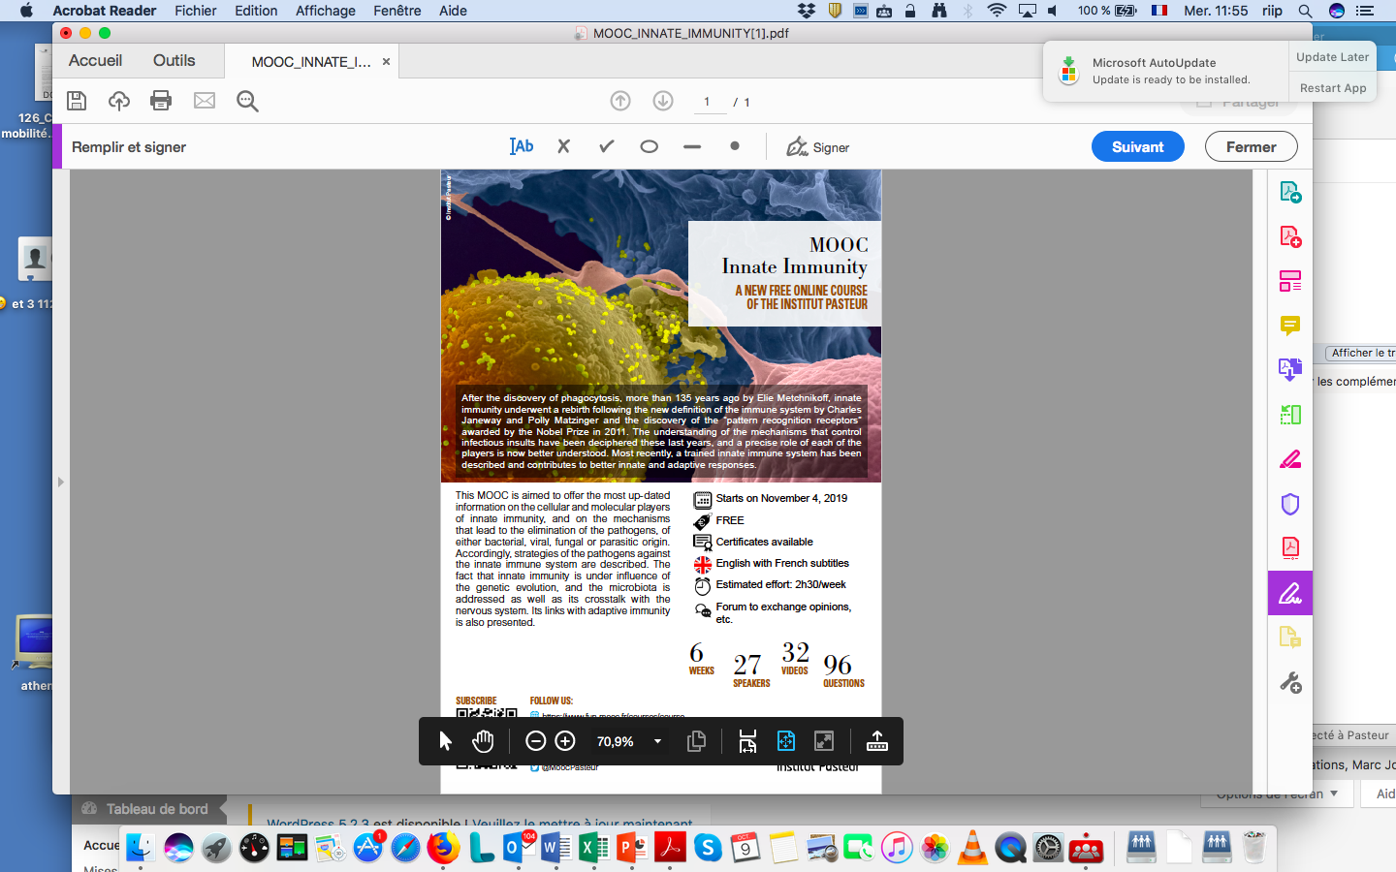Click the highlighted Fill & Sign sidebar icon
The height and width of the screenshot is (872, 1396).
tap(1290, 593)
